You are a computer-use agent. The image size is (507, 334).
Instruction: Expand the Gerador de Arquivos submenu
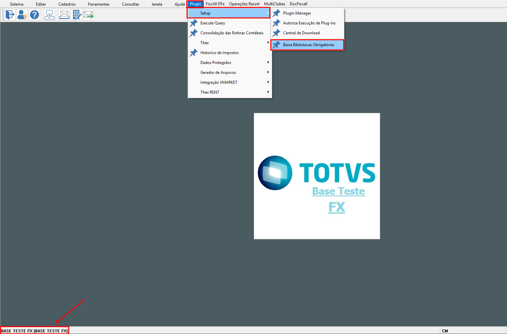pyautogui.click(x=230, y=73)
